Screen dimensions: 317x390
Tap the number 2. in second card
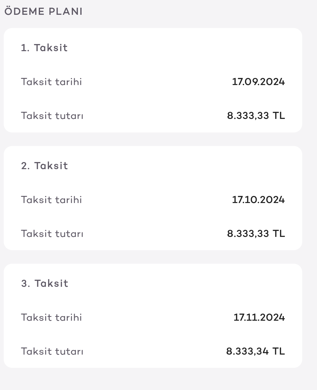click(26, 166)
